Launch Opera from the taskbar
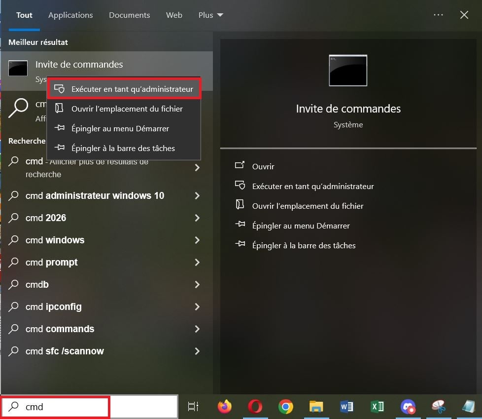Viewport: 482px width, 419px height. tap(255, 407)
